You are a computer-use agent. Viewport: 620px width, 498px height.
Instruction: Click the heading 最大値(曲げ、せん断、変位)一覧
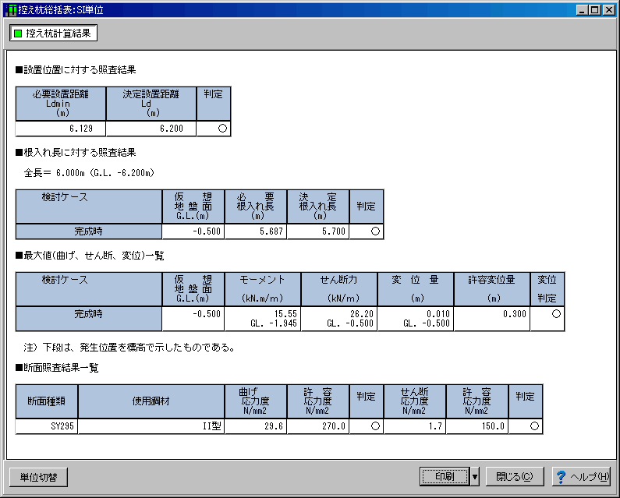click(x=90, y=256)
